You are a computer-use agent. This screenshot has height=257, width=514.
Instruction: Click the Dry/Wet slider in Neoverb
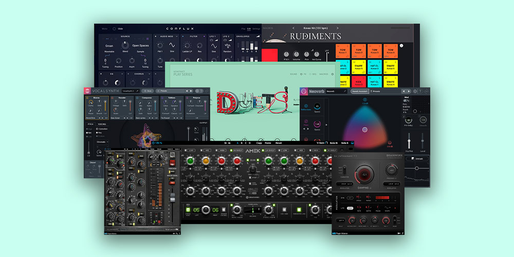pos(409,141)
